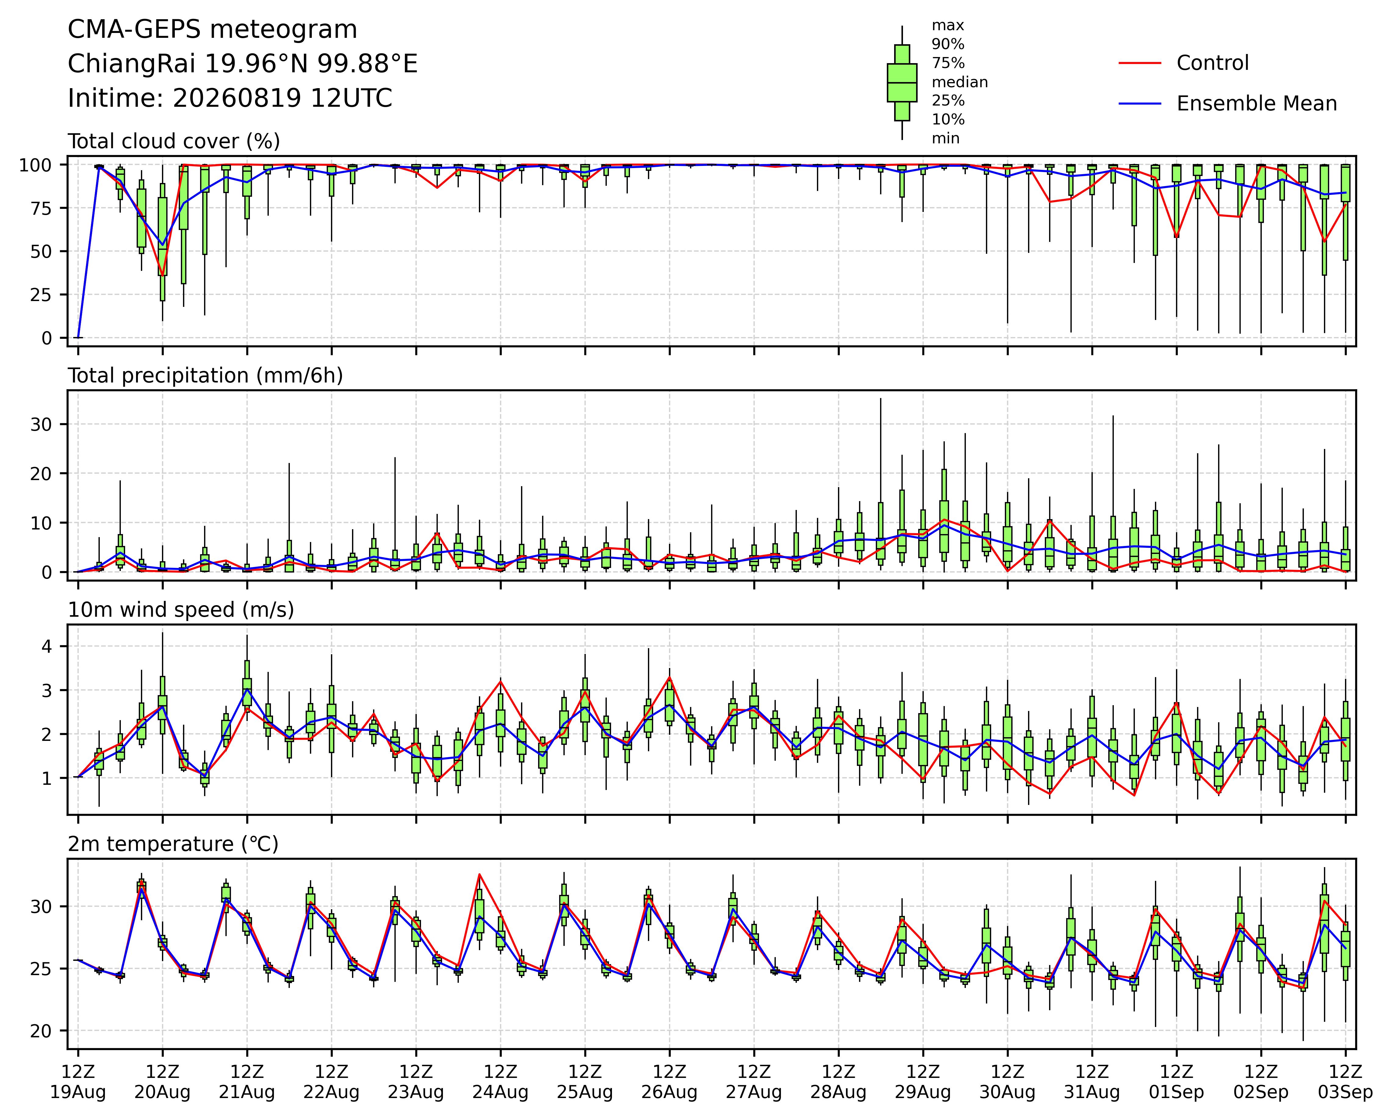Image resolution: width=1392 pixels, height=1120 pixels.
Task: Click the Ensemble Mean legend label
Action: coord(1257,104)
